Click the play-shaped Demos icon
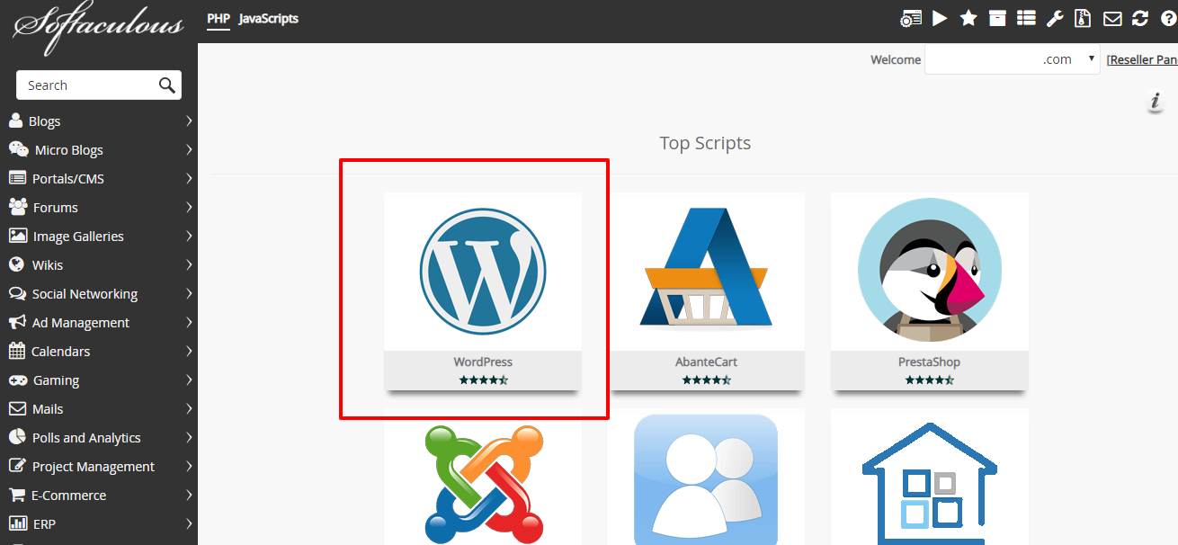 pos(940,18)
